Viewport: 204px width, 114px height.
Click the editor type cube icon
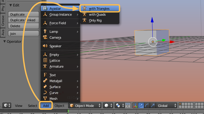7,105
